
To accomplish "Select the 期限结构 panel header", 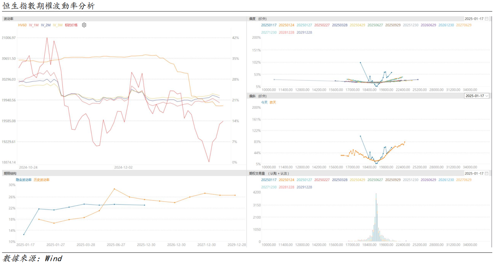I will pyautogui.click(x=10, y=173).
